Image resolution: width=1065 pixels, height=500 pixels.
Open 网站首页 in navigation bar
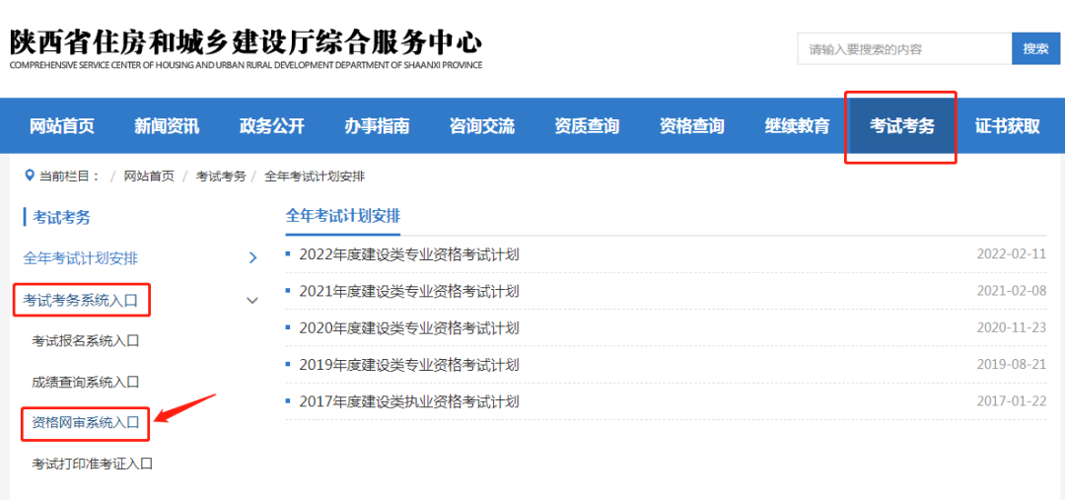62,126
